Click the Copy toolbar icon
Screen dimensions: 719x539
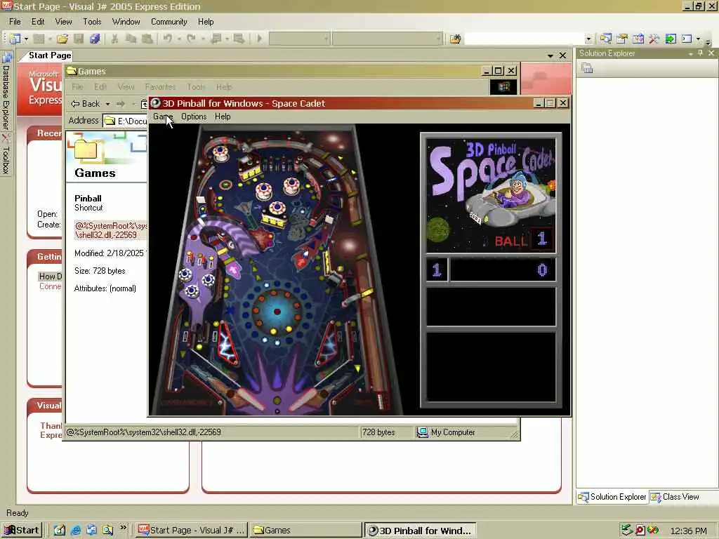click(x=131, y=39)
